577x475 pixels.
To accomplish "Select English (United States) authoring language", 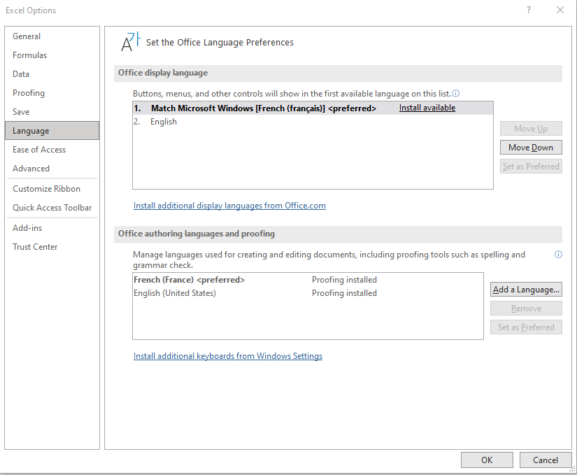I will (x=175, y=293).
